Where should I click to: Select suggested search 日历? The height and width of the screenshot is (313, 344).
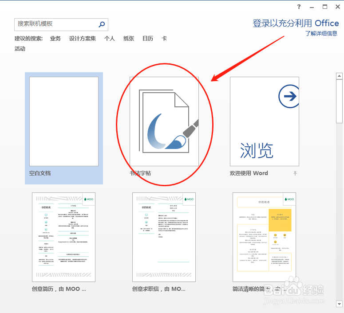point(148,39)
